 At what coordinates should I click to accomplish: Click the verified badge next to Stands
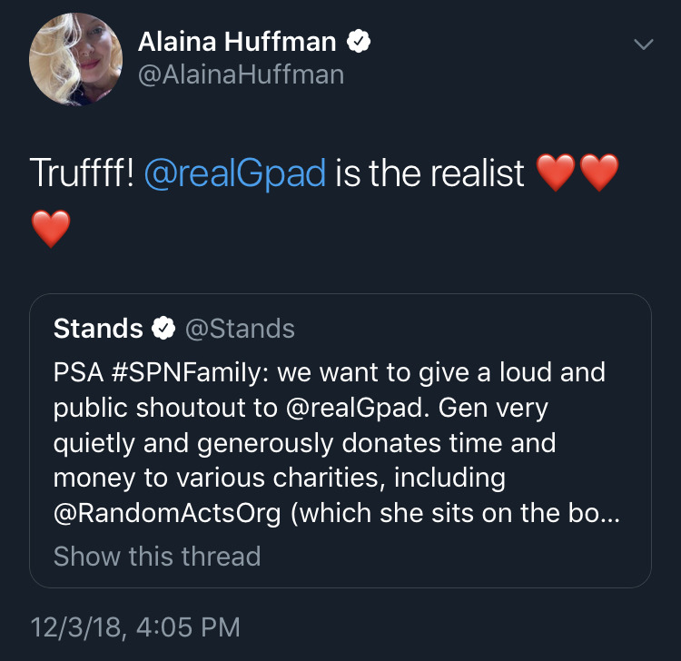tap(163, 329)
